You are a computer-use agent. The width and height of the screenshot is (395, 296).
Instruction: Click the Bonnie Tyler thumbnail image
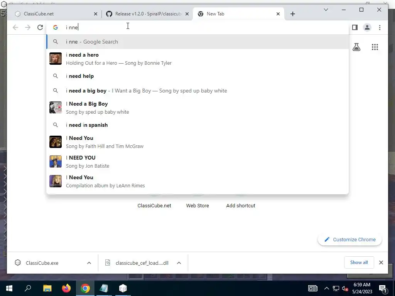[56, 59]
